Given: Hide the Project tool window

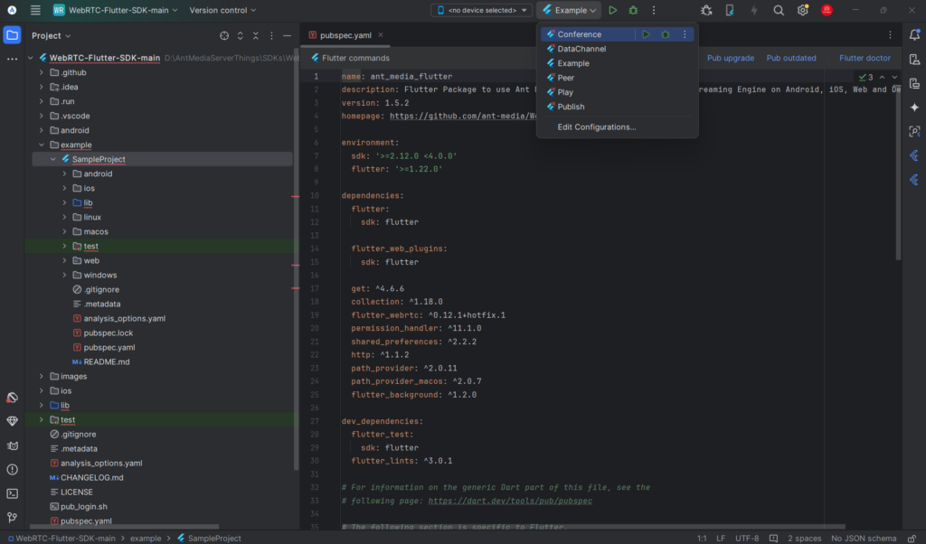Looking at the screenshot, I should (x=287, y=35).
